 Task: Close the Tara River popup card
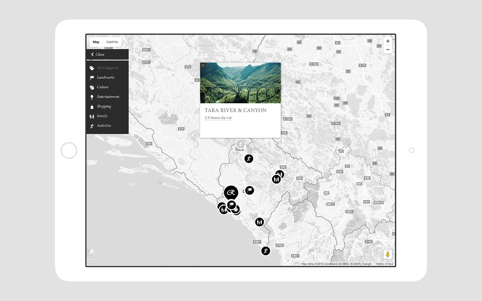coord(203,66)
